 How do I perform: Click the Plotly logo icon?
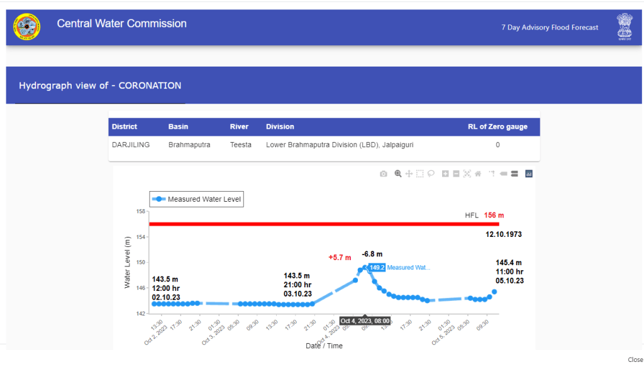coord(529,174)
